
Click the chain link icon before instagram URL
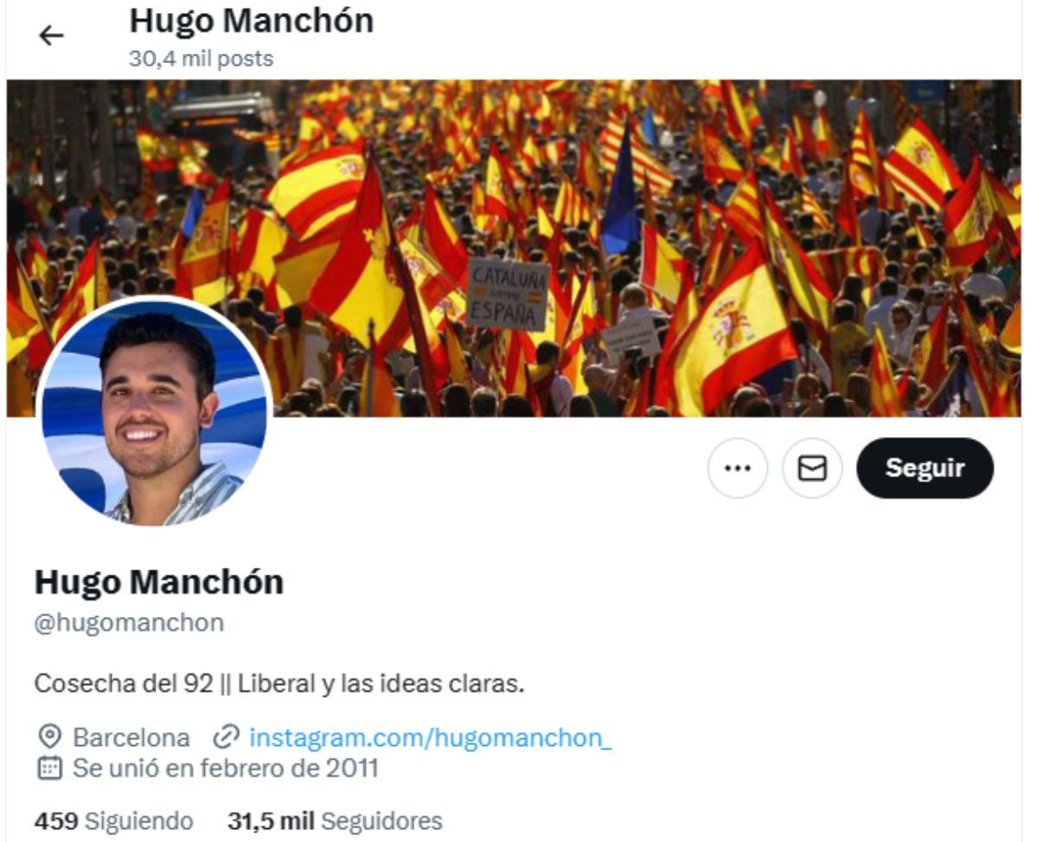[225, 737]
